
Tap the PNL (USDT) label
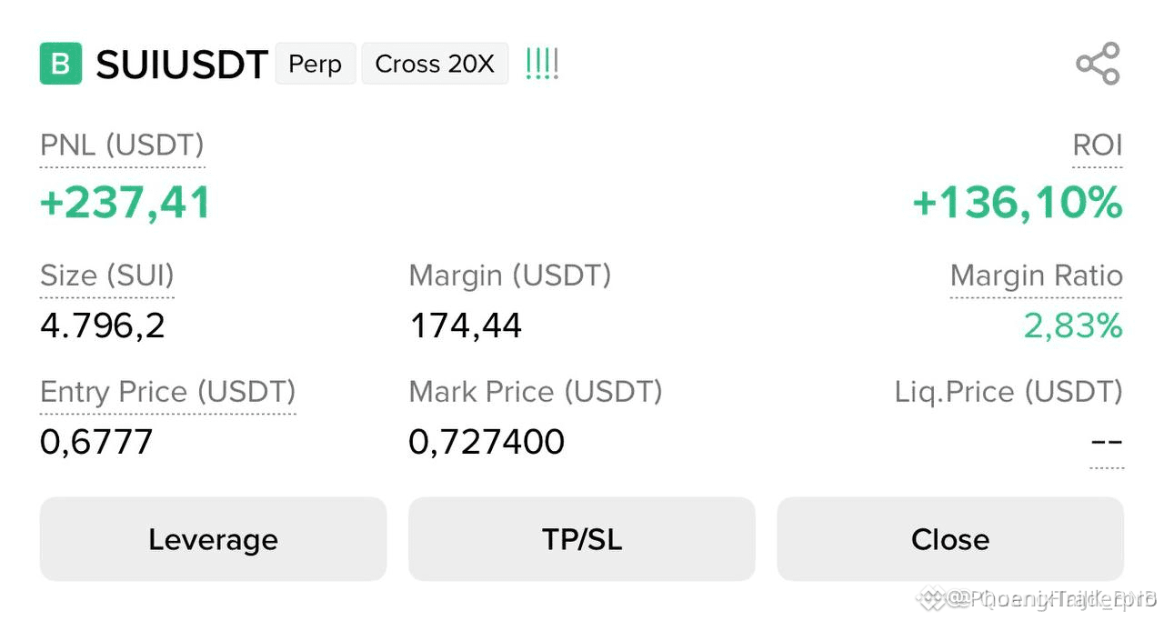pos(122,145)
